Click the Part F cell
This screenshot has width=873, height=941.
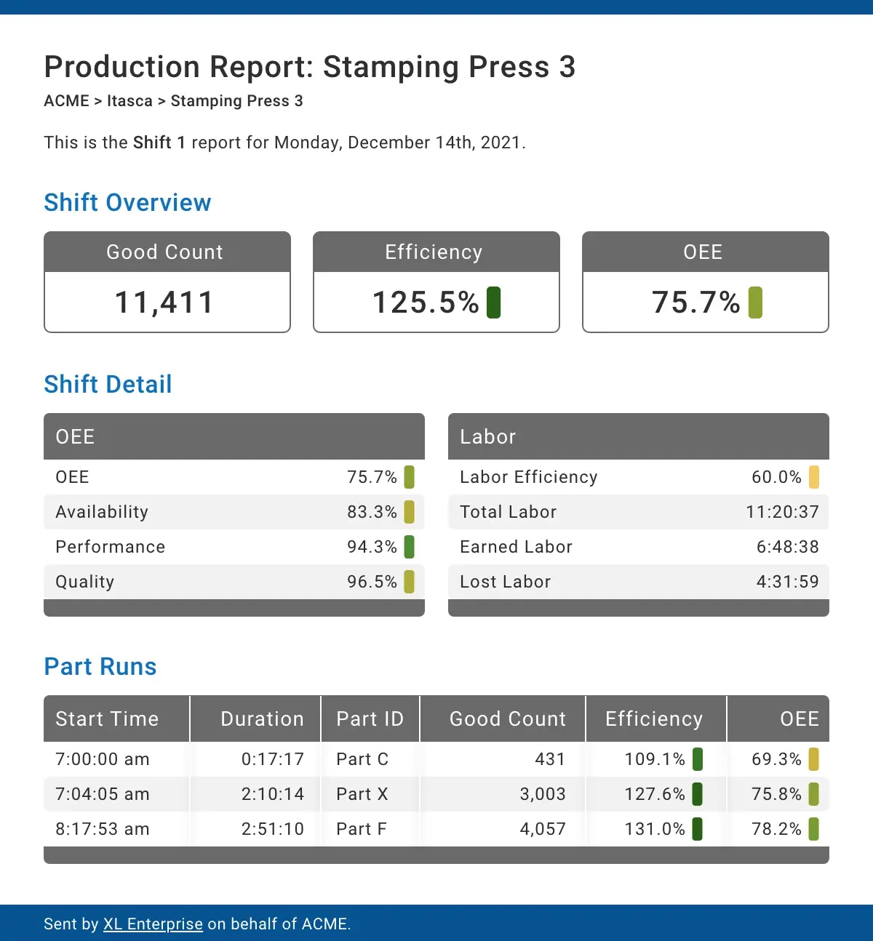point(362,829)
